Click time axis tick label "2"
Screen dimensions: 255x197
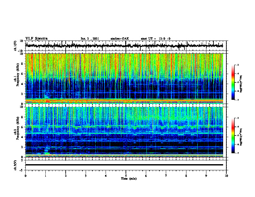[x=66, y=176]
